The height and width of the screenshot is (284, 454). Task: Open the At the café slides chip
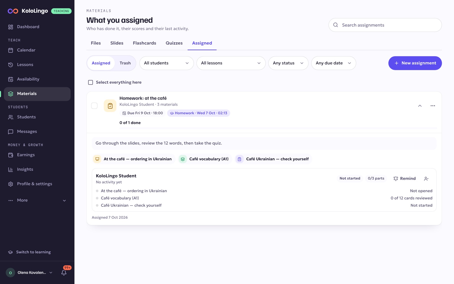[x=133, y=159]
